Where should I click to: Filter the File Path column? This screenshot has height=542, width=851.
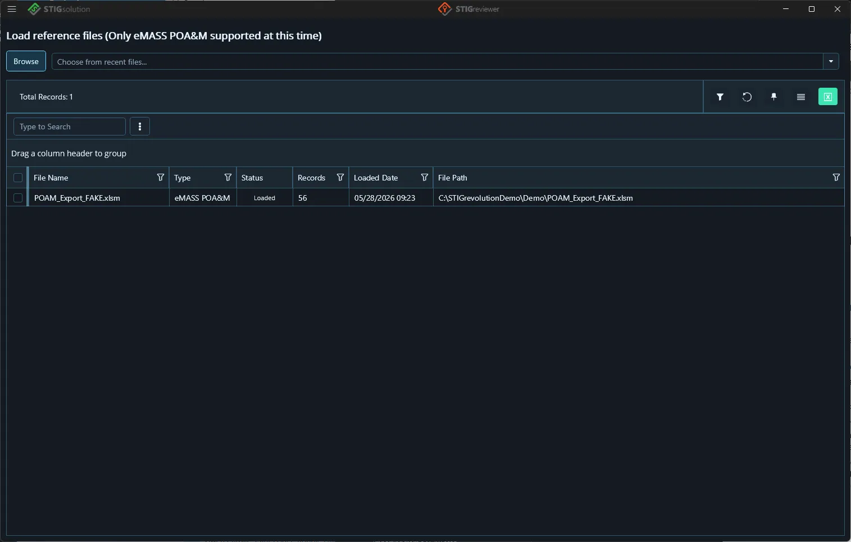[836, 178]
